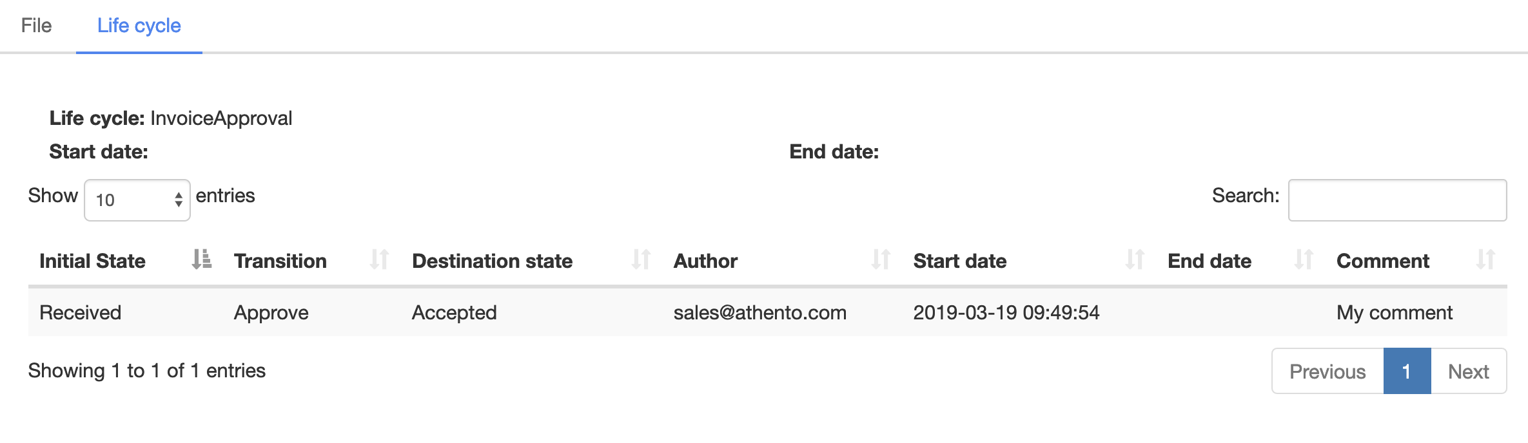The image size is (1528, 443).
Task: Click Start date column sort icon
Action: point(1135,259)
